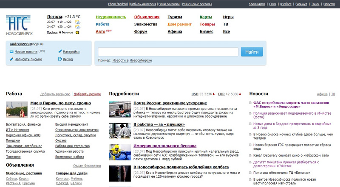340x187 pixels.
Task: Click into the main search input field
Action: (x=168, y=52)
